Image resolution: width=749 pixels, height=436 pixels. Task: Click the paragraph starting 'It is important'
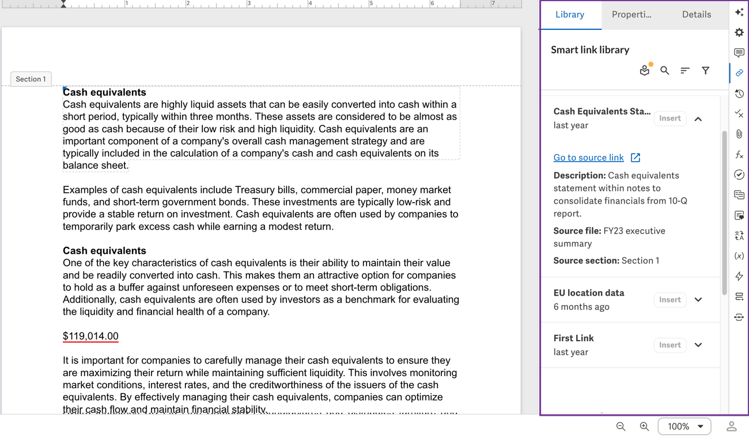coord(260,385)
